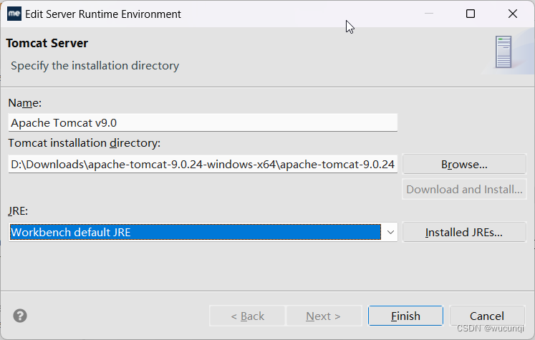
Task: Close the dialog with the X button
Action: pos(513,14)
